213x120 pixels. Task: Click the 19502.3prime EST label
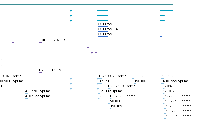11,76
